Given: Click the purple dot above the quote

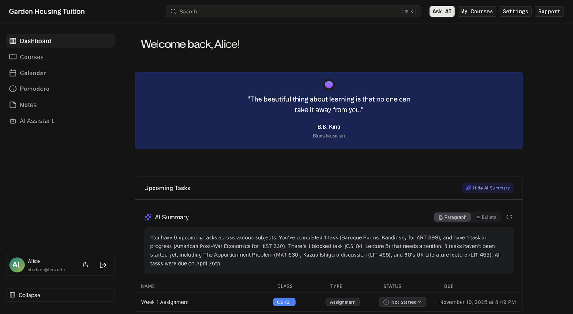Looking at the screenshot, I should [x=329, y=85].
